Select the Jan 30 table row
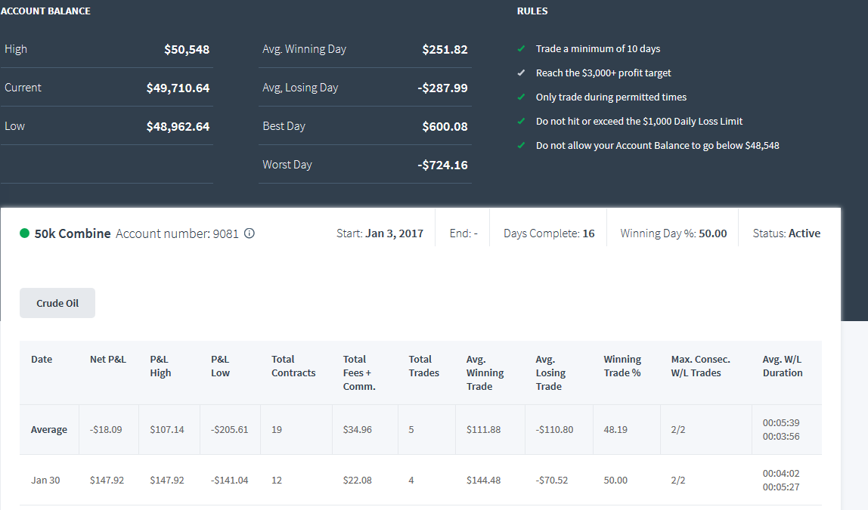This screenshot has width=868, height=510. point(420,480)
